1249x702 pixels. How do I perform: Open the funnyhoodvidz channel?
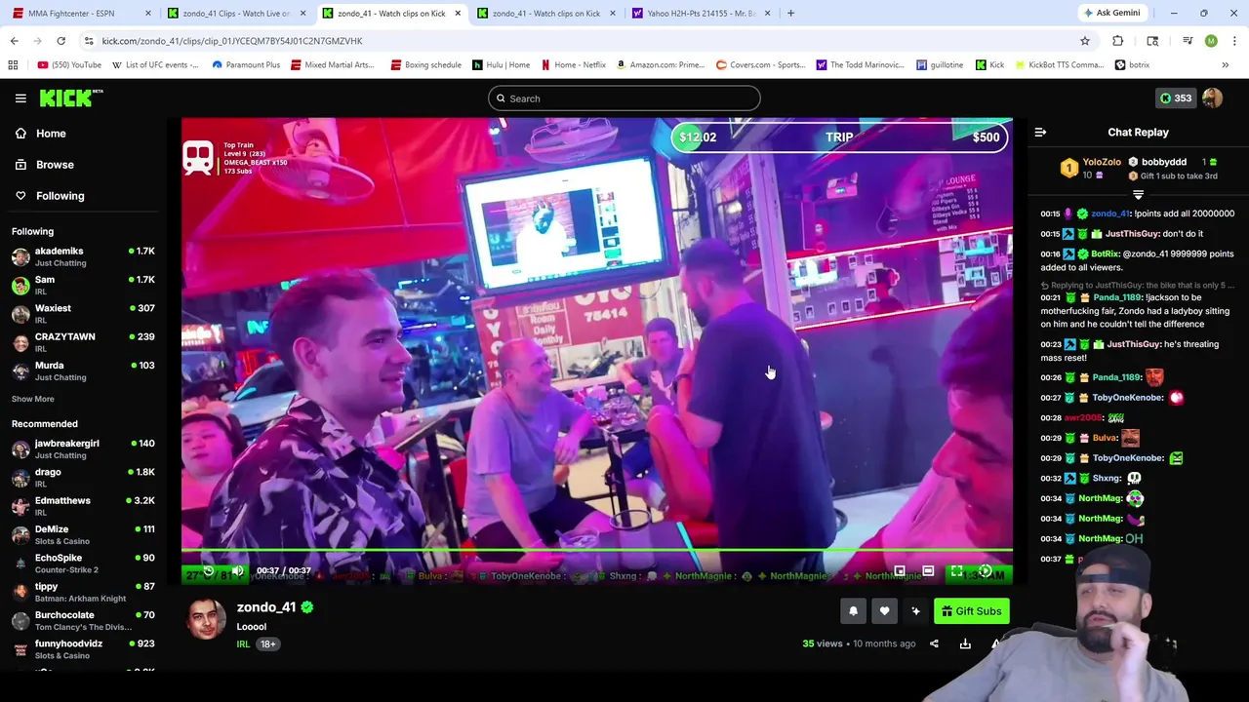click(82, 648)
